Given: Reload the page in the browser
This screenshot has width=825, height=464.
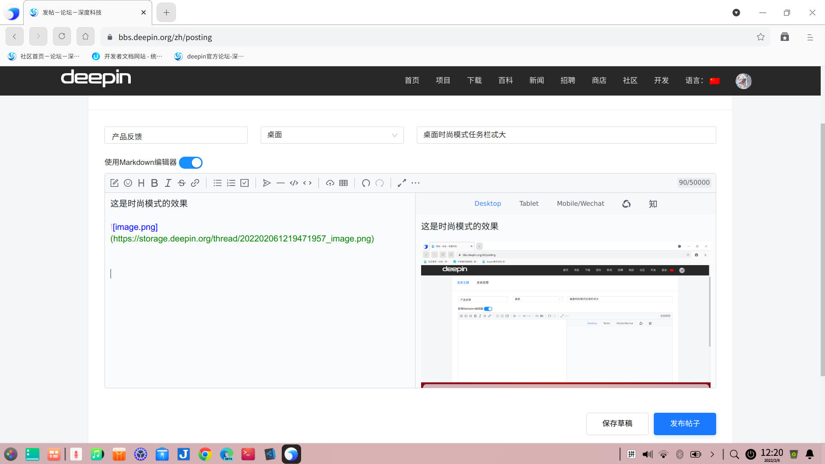Looking at the screenshot, I should (x=62, y=37).
